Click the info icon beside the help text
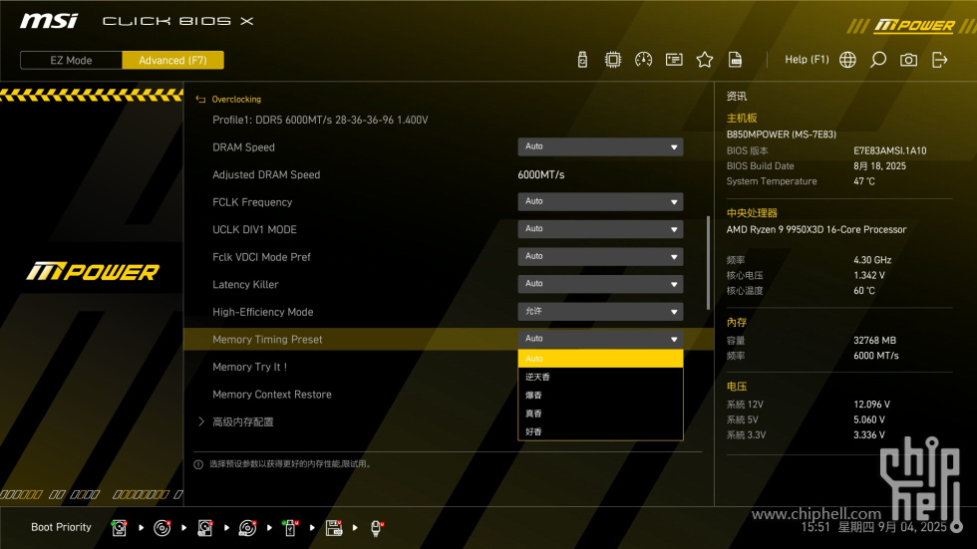Viewport: 977px width, 549px height. pos(198,464)
